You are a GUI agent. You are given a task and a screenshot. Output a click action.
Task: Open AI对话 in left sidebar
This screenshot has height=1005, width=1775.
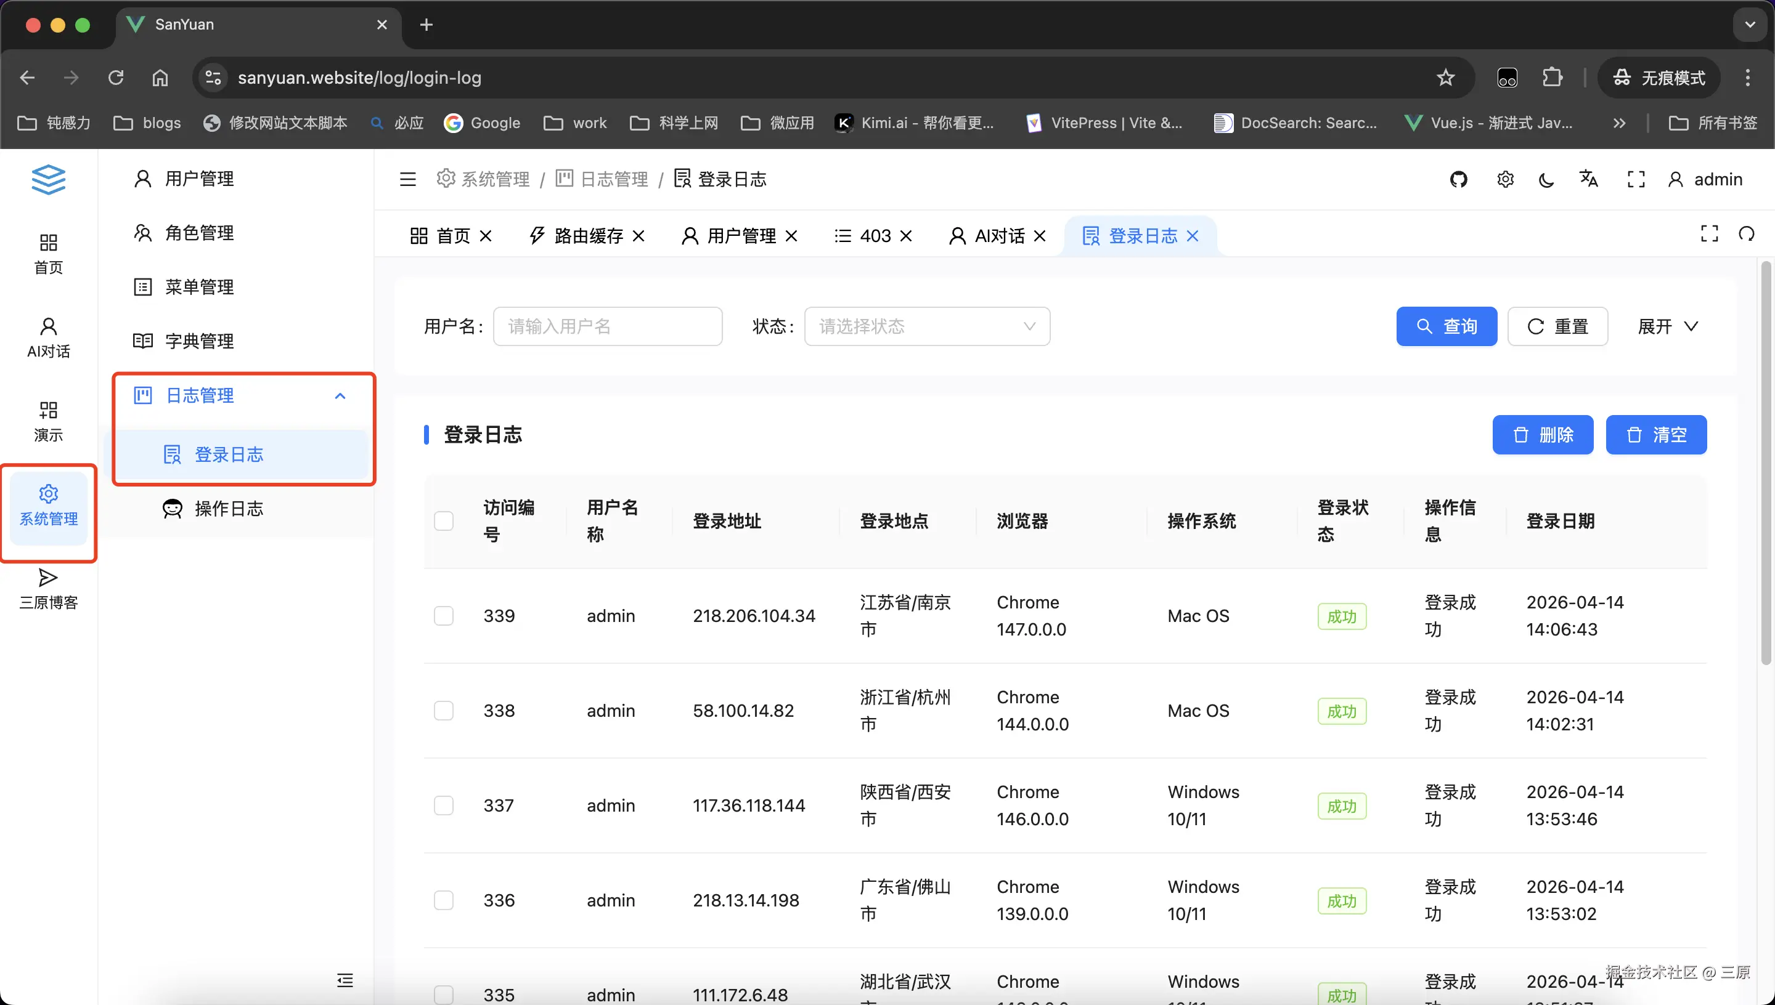point(48,337)
